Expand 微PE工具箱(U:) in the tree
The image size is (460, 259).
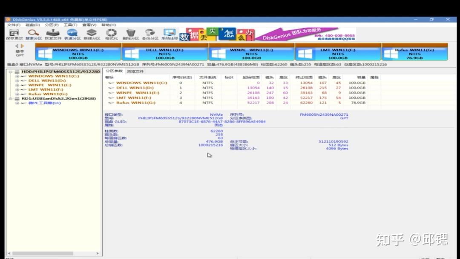17,103
